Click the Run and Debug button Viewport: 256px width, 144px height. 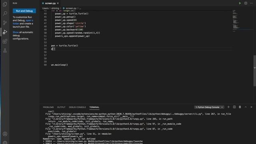(x=24, y=11)
